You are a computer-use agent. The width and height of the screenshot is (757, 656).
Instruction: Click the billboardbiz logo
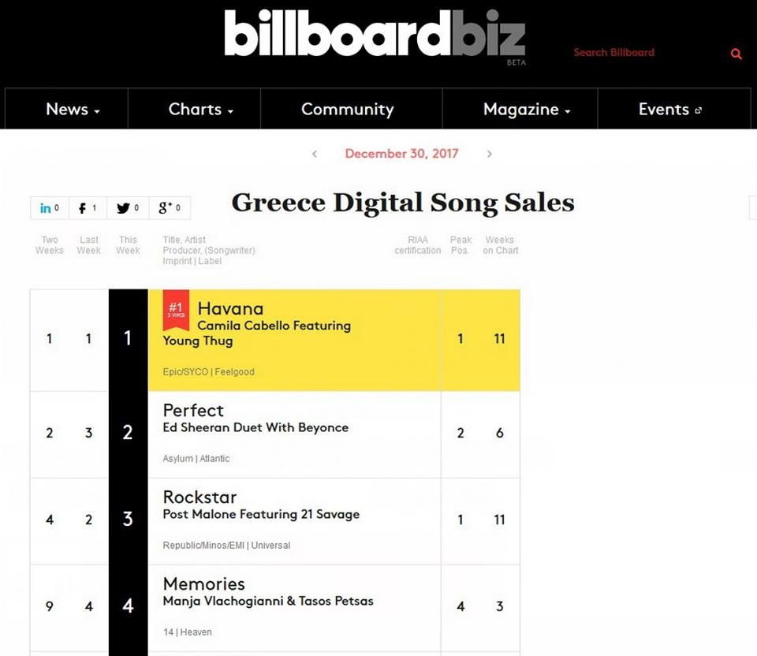(x=375, y=35)
